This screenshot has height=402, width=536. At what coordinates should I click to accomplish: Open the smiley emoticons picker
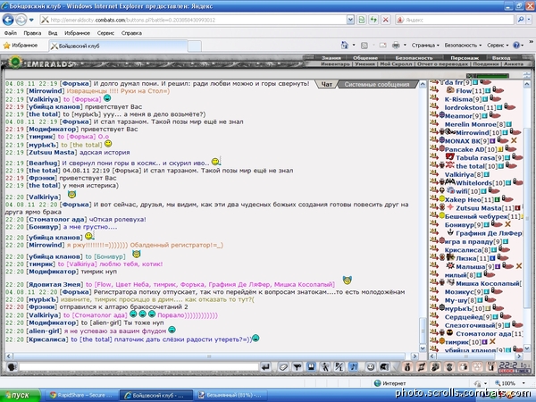pyautogui.click(x=370, y=367)
